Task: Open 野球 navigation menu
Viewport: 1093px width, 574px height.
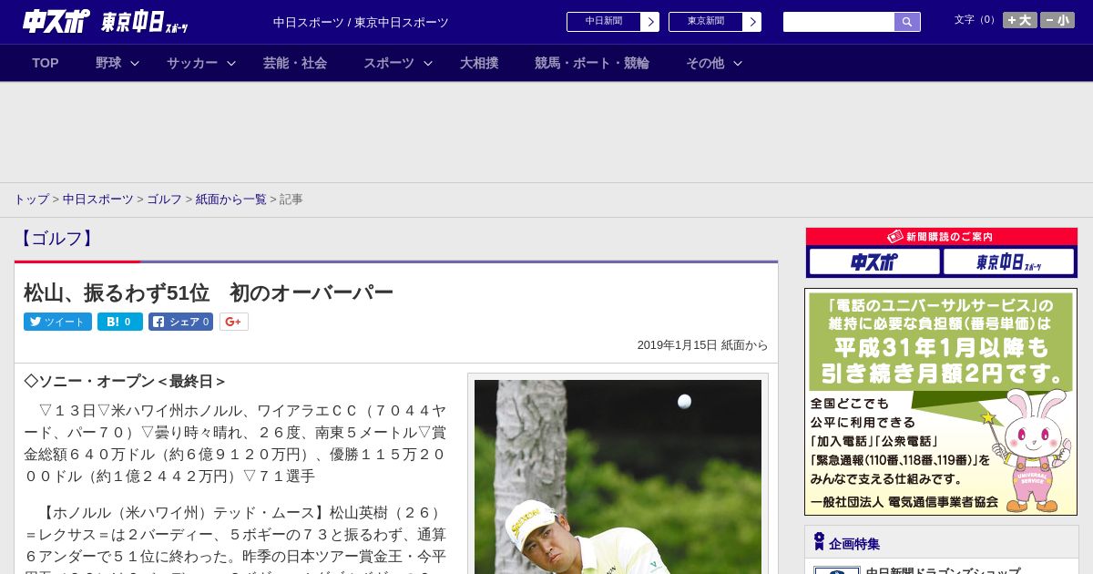Action: click(108, 63)
